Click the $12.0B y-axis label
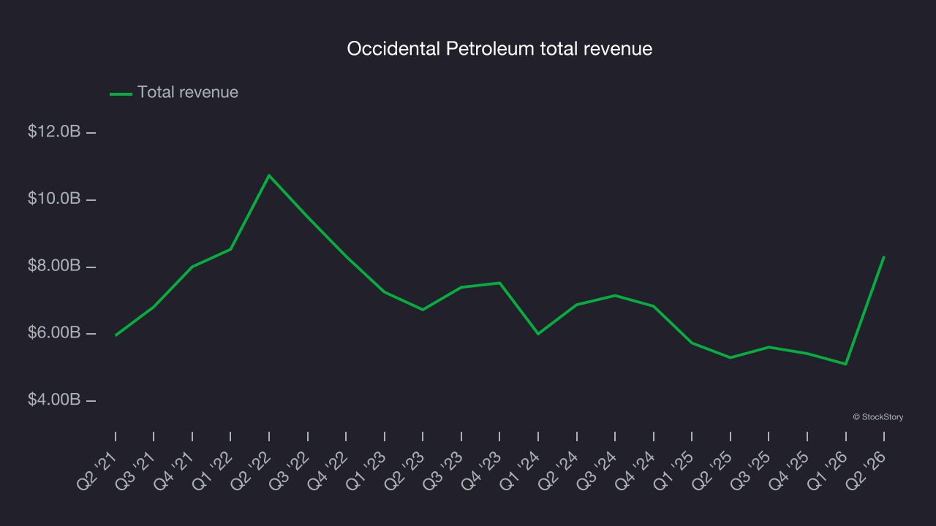This screenshot has height=526, width=936. pos(54,132)
